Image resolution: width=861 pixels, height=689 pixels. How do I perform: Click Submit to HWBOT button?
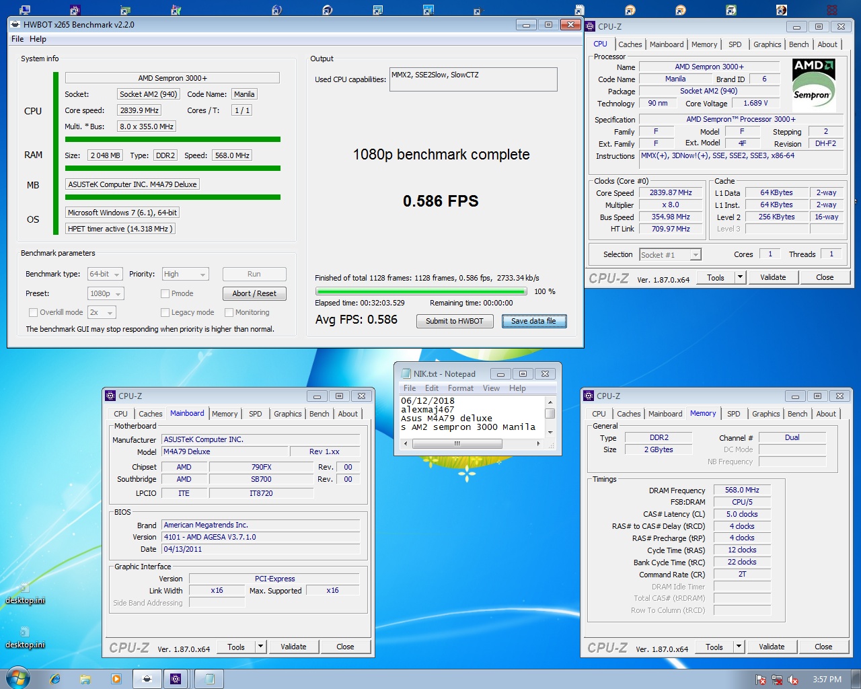455,321
